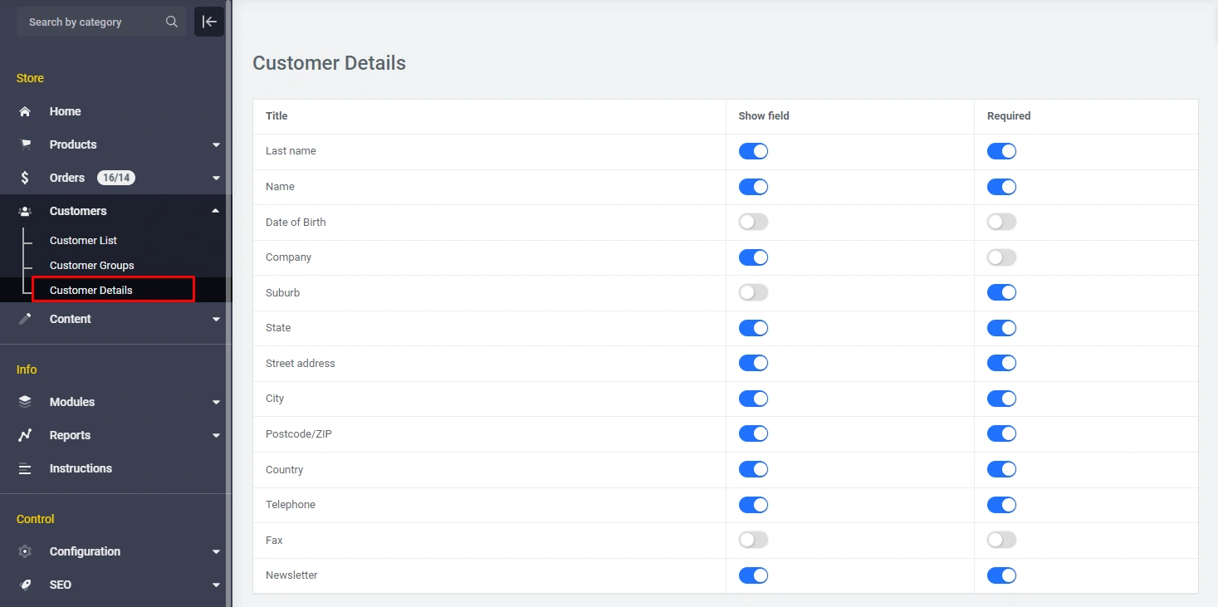
Task: Open the Instructions link in sidebar
Action: [81, 468]
